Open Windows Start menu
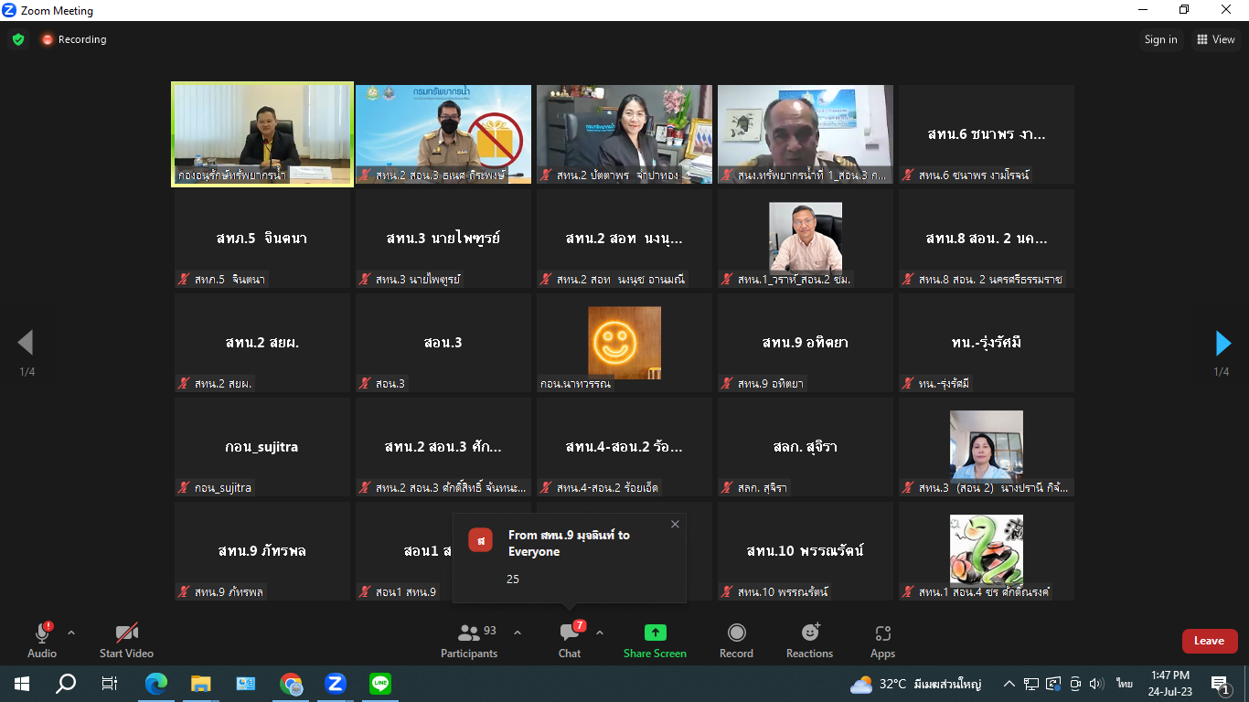Screen dimensions: 1249x702 22,684
